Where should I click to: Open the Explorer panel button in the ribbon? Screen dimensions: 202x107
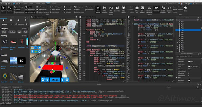pyautogui.click(x=3, y=9)
